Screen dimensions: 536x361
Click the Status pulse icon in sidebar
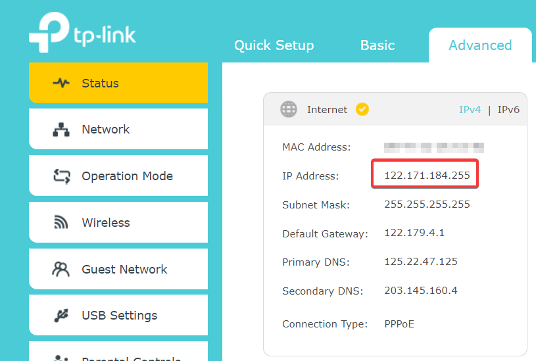tap(61, 84)
